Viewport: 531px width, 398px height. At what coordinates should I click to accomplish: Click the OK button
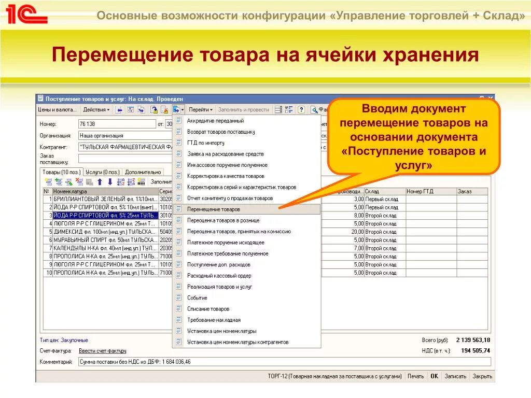point(434,376)
